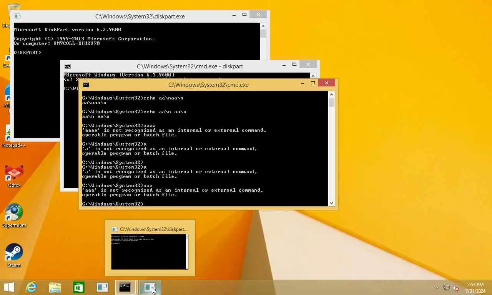
Task: Minimize the cmd.exe - diskpart window
Action: pyautogui.click(x=284, y=65)
